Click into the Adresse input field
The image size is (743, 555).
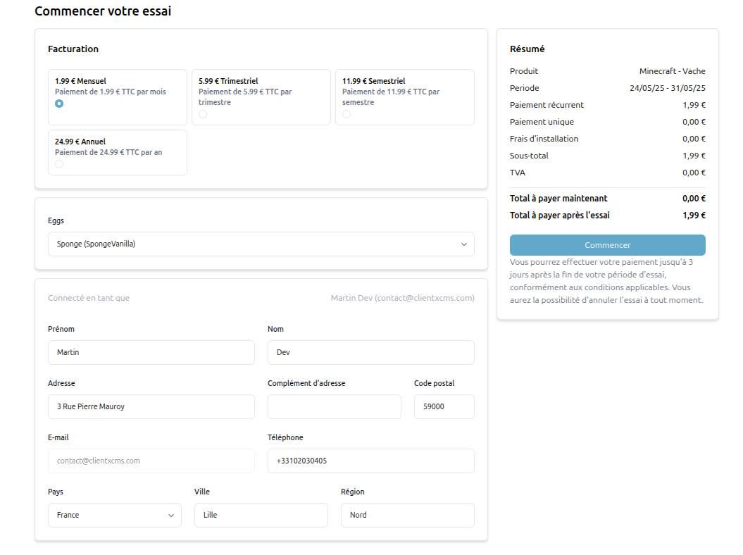pyautogui.click(x=151, y=406)
